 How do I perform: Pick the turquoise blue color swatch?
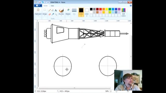click(x=113, y=9)
